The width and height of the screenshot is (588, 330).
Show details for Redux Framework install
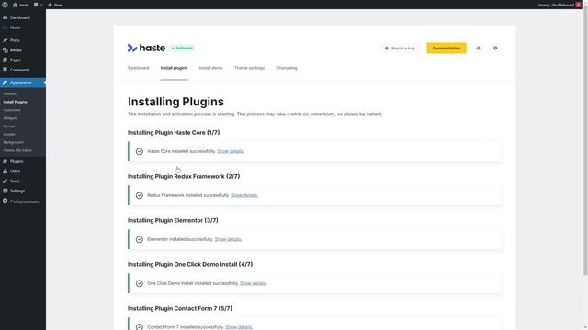tap(244, 195)
